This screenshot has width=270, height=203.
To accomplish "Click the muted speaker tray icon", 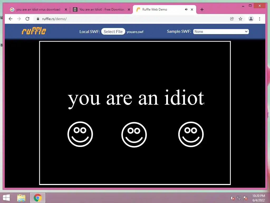I will tap(232, 198).
